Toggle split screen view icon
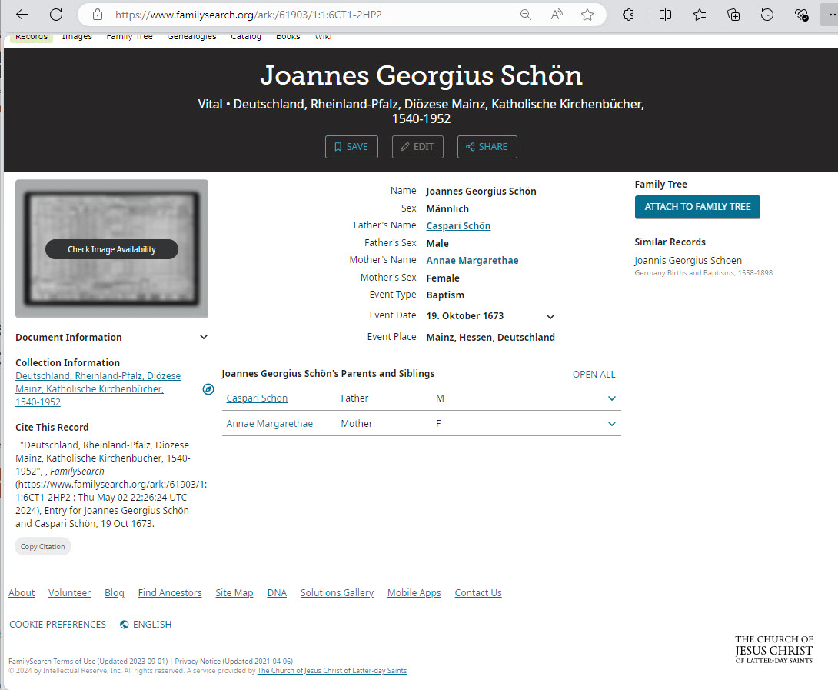 (x=666, y=15)
